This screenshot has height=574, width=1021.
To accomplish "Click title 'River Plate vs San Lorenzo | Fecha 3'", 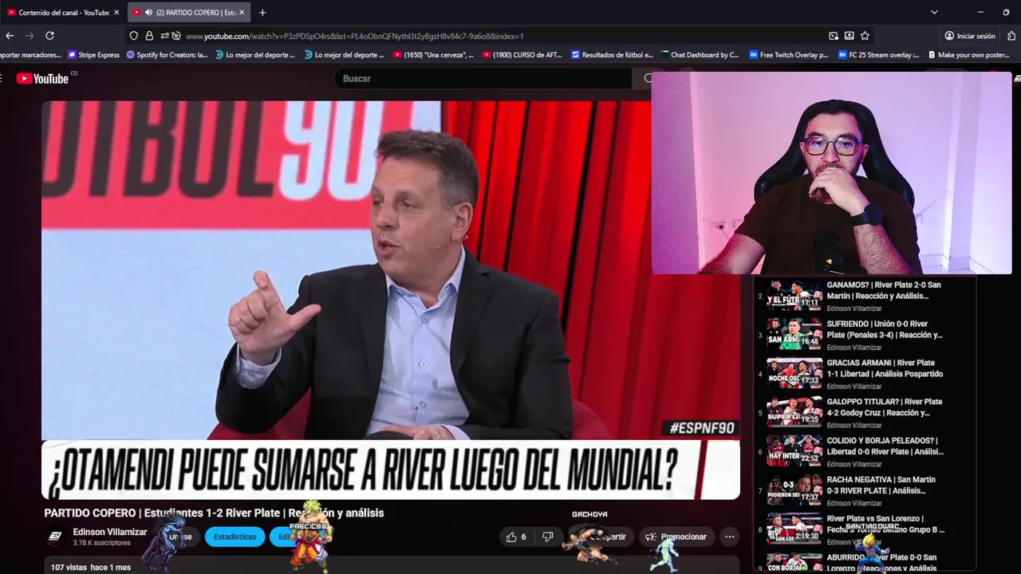I will click(x=885, y=524).
